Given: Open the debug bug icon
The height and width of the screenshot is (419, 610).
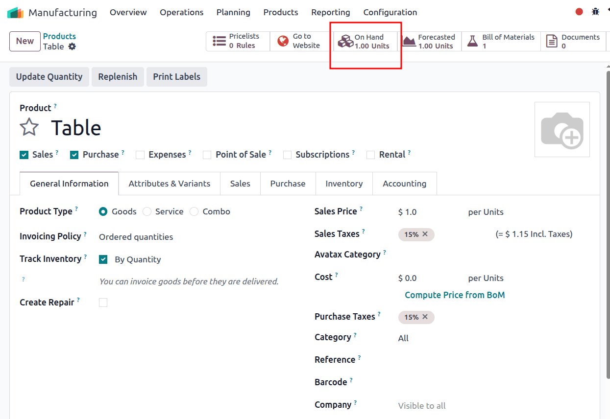Looking at the screenshot, I should pos(595,11).
